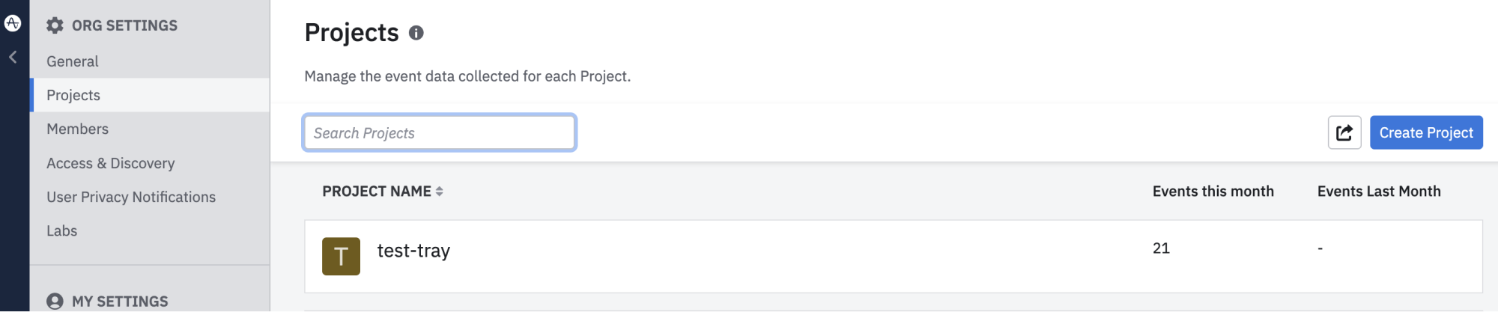
Task: Focus the Search Projects field
Action: coord(440,132)
